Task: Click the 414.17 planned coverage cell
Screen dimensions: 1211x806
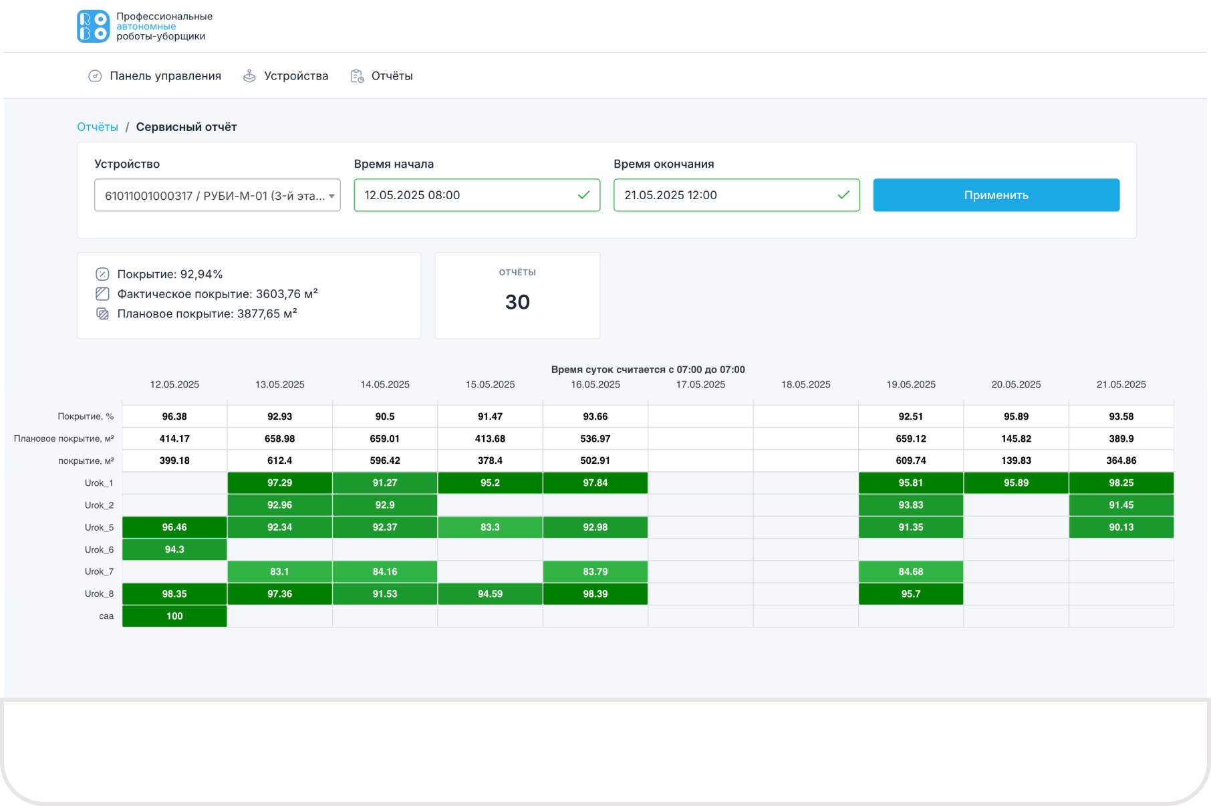Action: pyautogui.click(x=174, y=438)
